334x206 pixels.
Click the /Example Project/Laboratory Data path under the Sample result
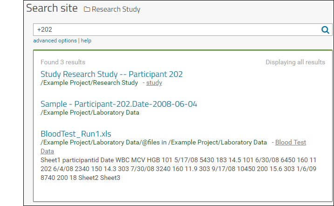pyautogui.click(x=90, y=112)
